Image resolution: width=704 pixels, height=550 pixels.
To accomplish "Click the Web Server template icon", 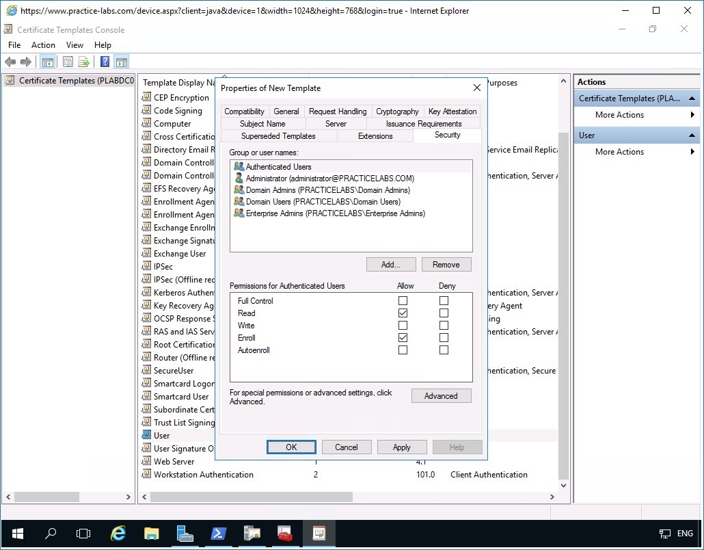I will pyautogui.click(x=146, y=461).
